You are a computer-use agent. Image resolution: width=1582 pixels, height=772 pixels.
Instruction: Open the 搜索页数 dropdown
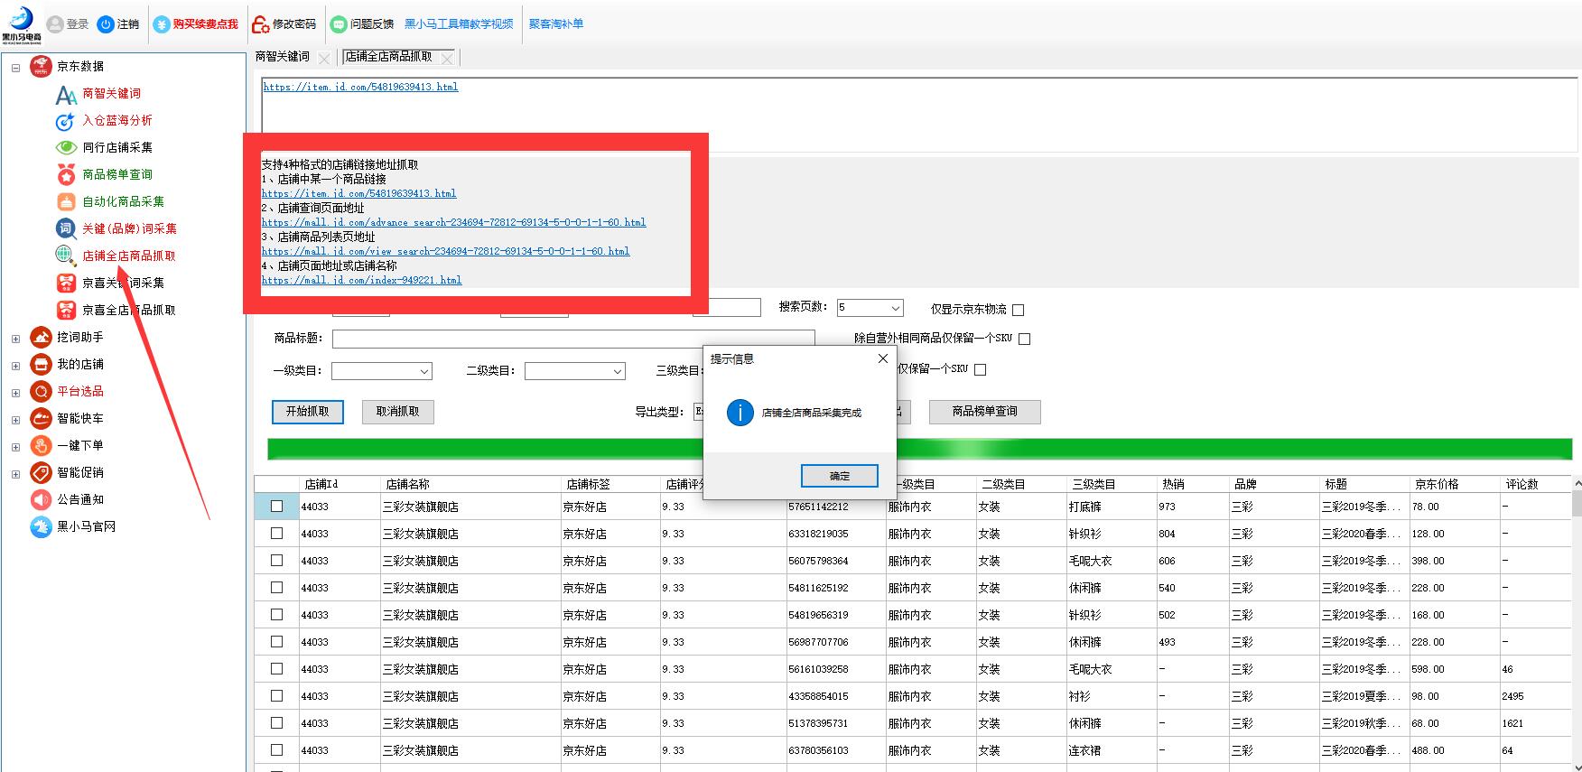coord(895,308)
